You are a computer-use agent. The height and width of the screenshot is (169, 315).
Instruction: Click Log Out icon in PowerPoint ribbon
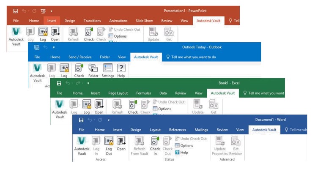pos(43,32)
